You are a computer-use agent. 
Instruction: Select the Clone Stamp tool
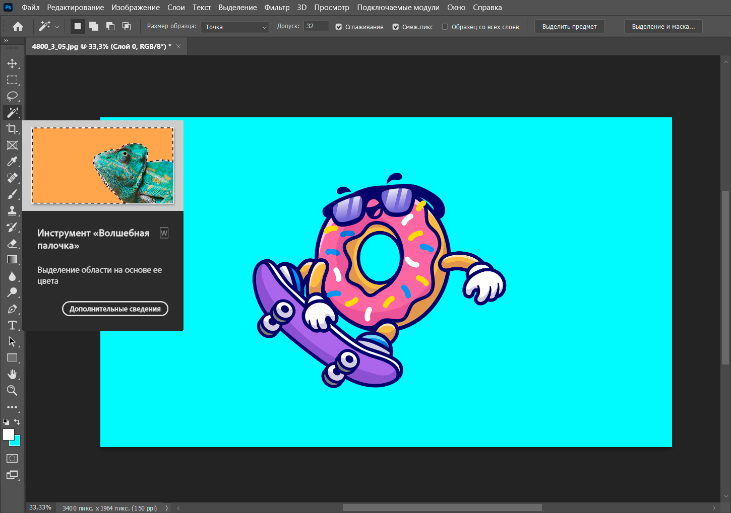12,210
